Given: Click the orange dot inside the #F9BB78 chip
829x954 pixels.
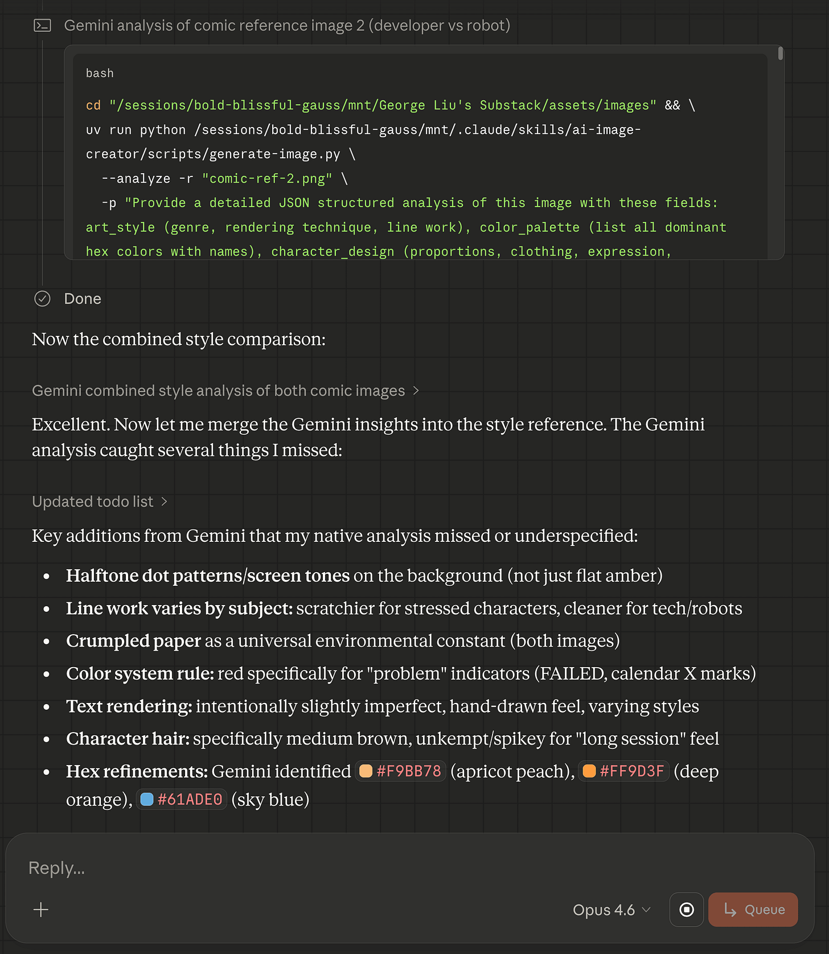Looking at the screenshot, I should tap(365, 771).
